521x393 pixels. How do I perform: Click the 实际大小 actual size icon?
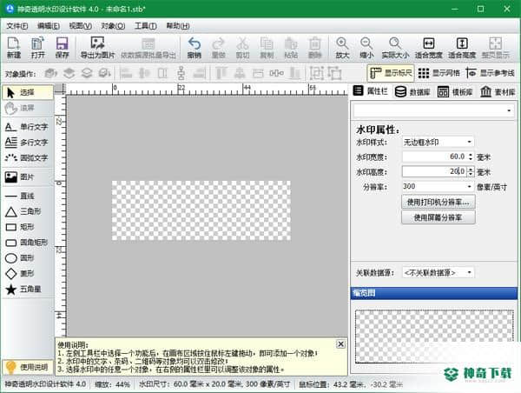(x=395, y=48)
